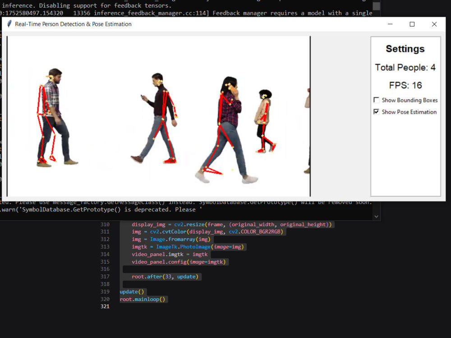
Task: Click line number 321 in editor gutter
Action: pos(105,306)
